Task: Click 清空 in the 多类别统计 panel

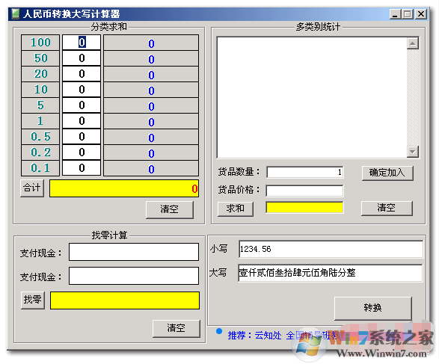Action: [x=387, y=208]
